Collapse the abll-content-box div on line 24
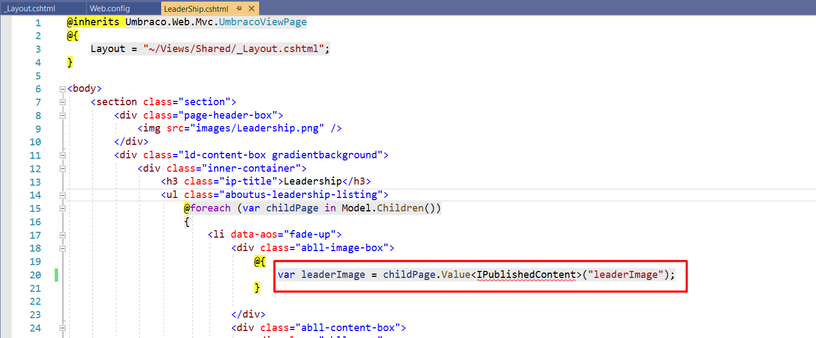The height and width of the screenshot is (338, 816). (63, 328)
